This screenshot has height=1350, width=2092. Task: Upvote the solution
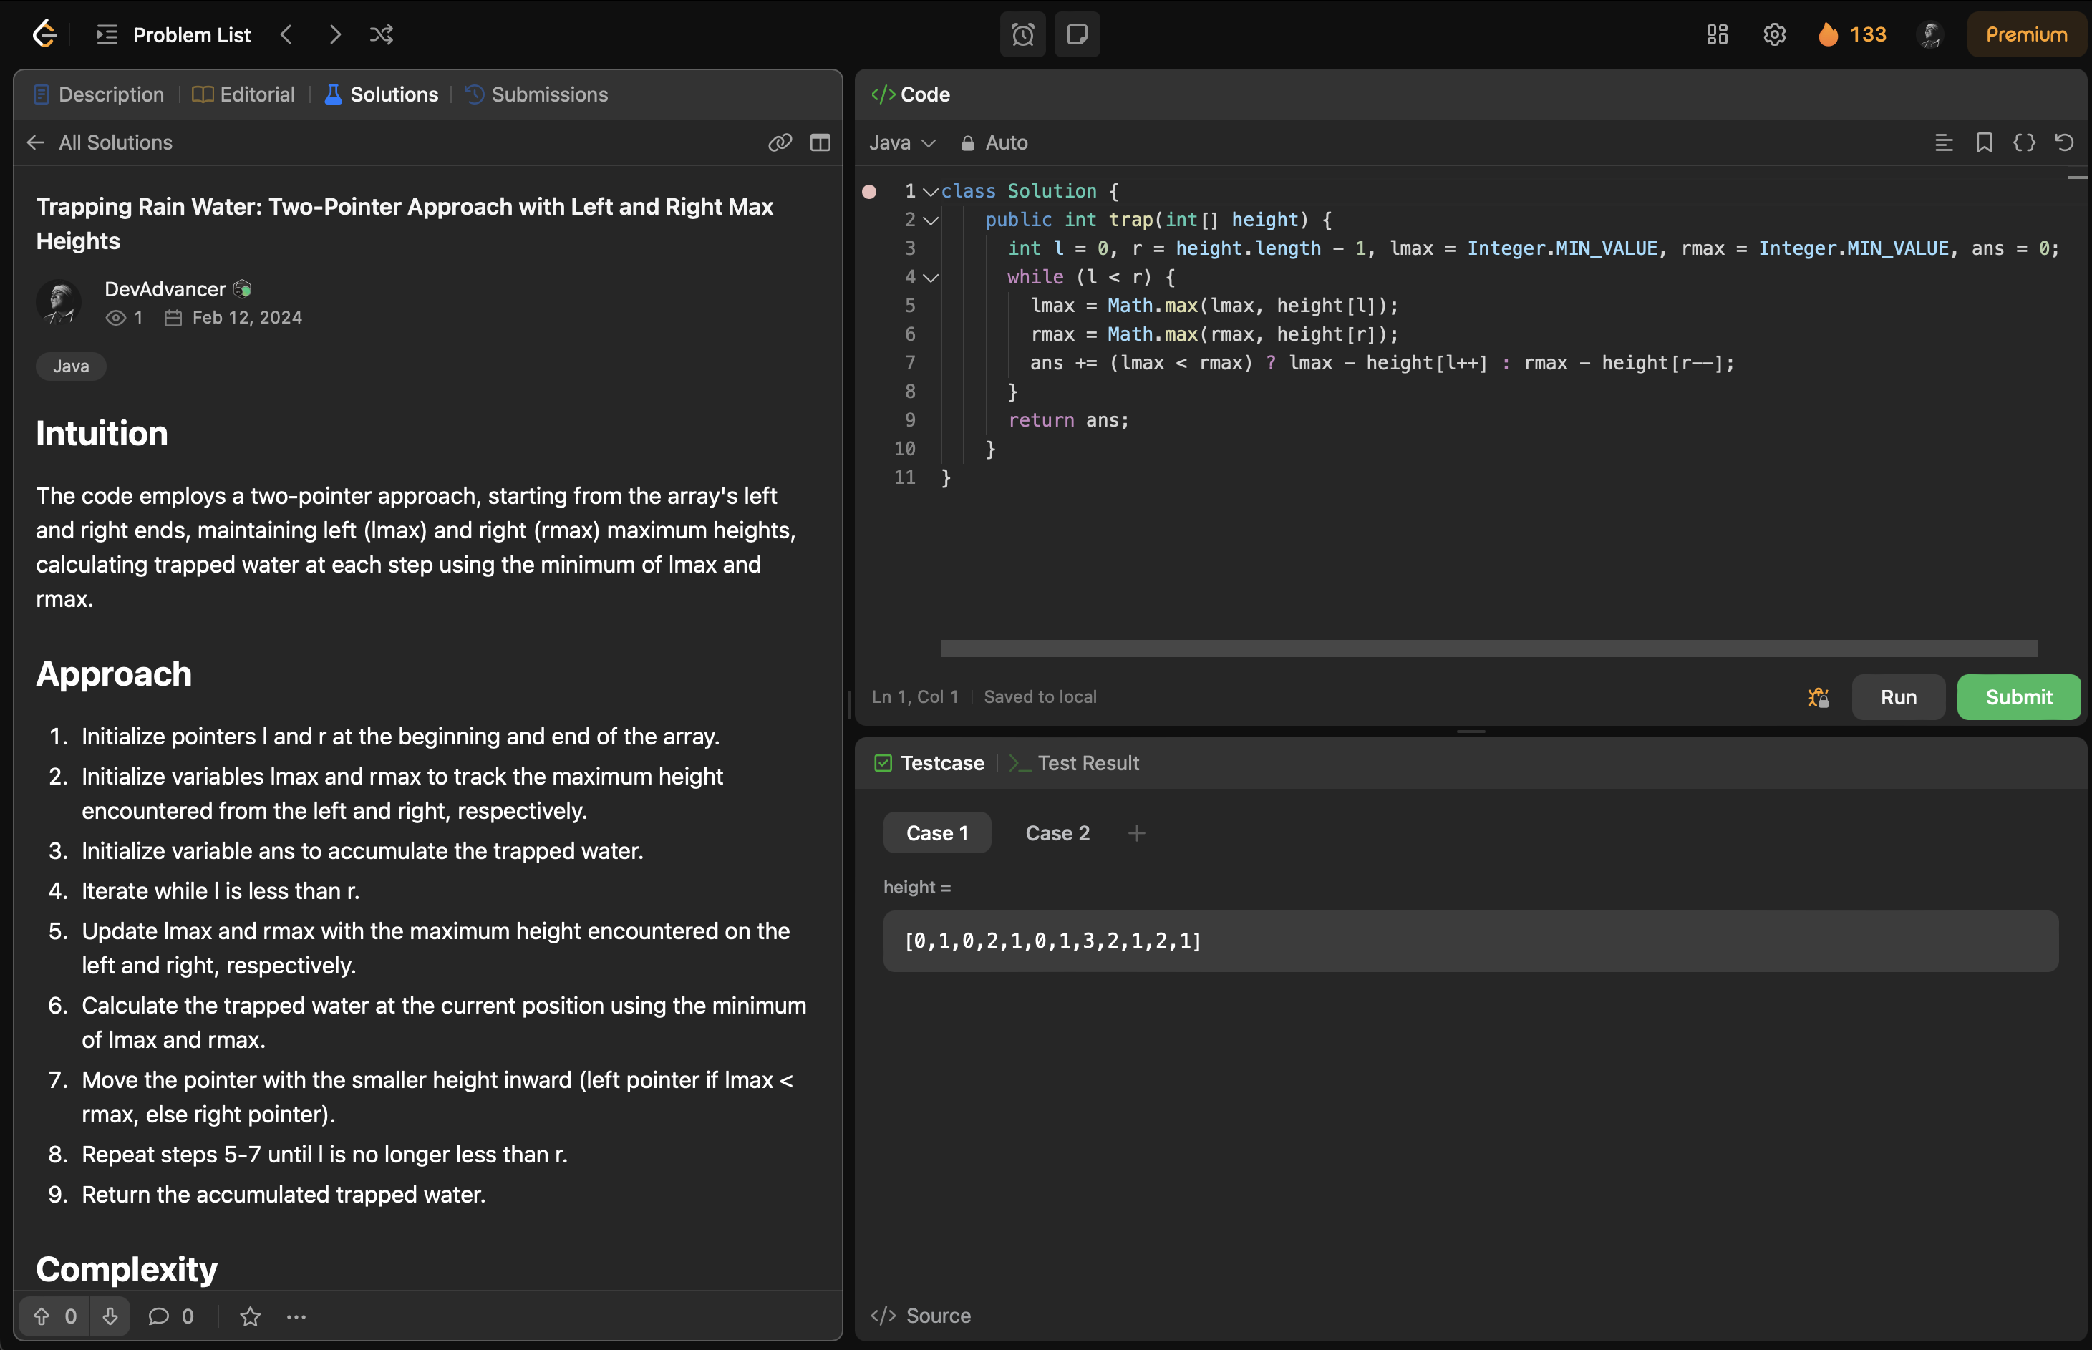tap(54, 1316)
